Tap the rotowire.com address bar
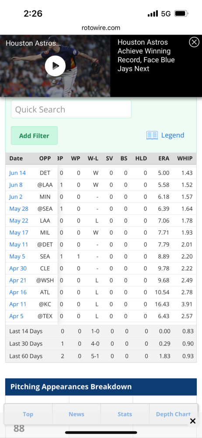 pyautogui.click(x=101, y=28)
